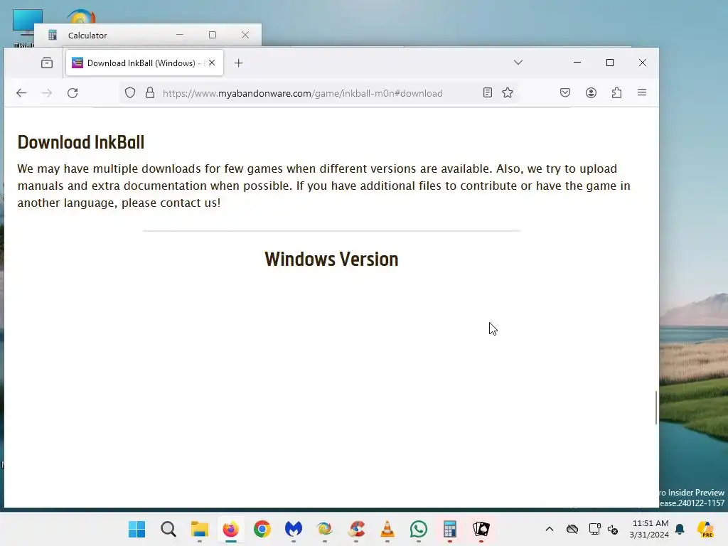This screenshot has height=546, width=728.
Task: Open the network status tray icon
Action: pyautogui.click(x=594, y=529)
